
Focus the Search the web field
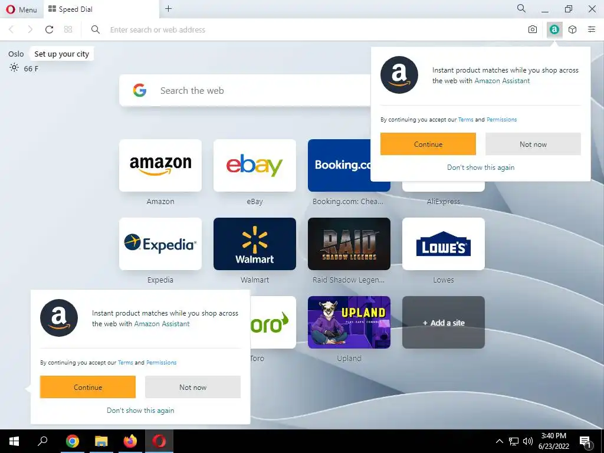tap(245, 90)
